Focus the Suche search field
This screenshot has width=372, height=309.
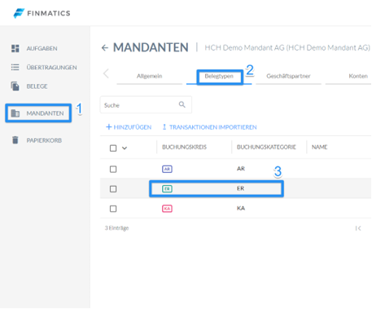(x=146, y=104)
